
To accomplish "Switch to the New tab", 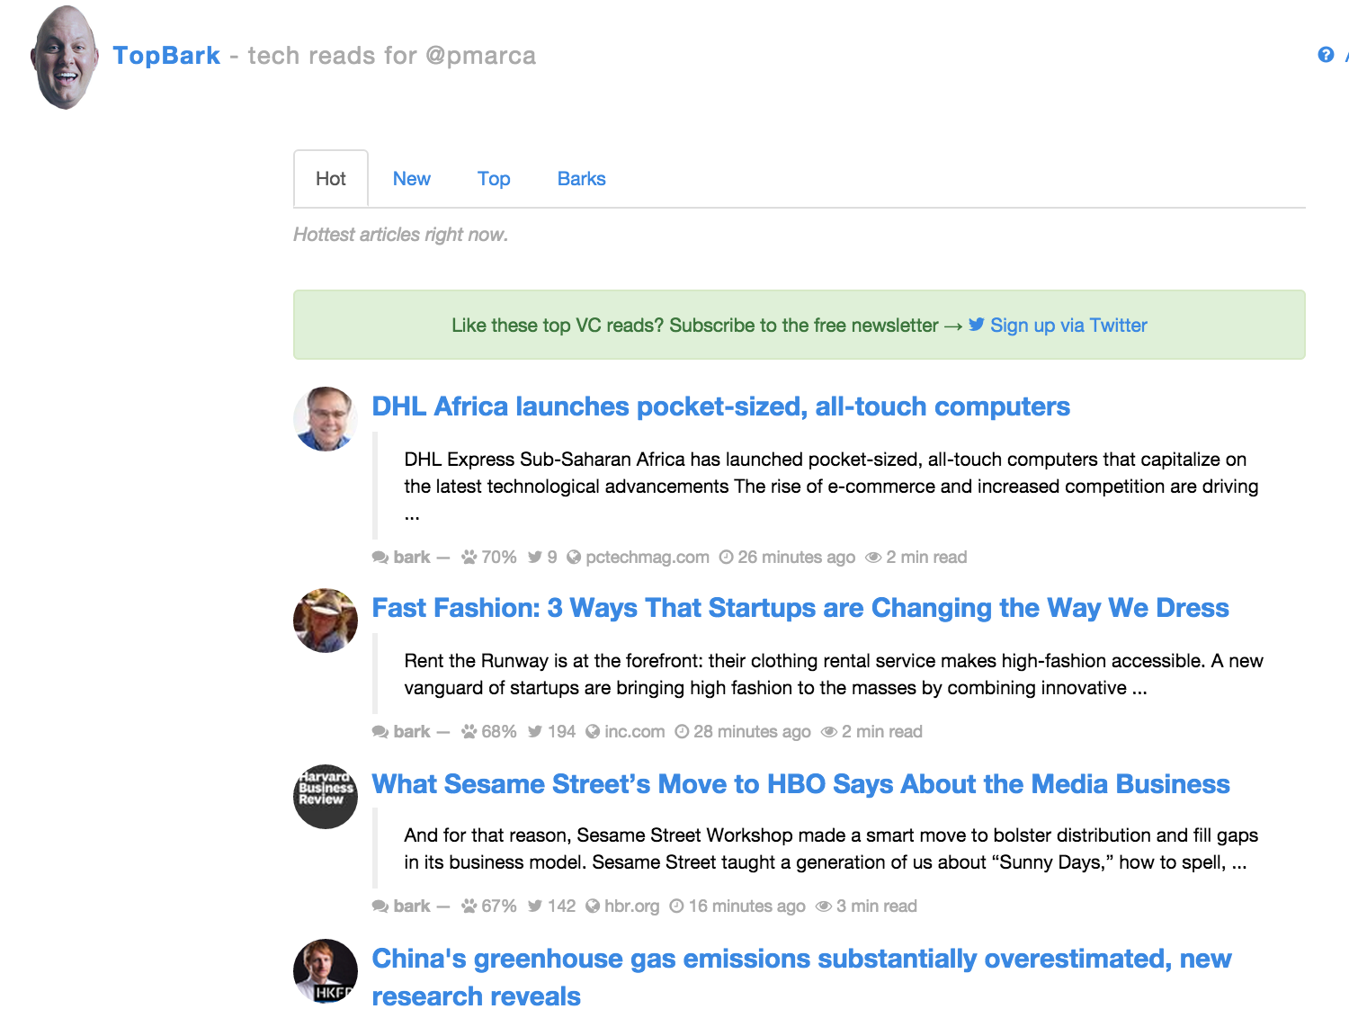I will (x=412, y=179).
